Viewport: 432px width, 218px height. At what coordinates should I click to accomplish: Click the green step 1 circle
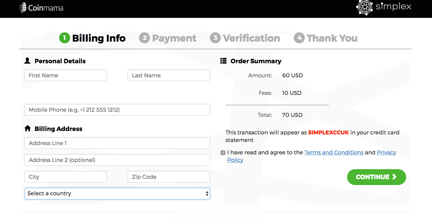[64, 38]
